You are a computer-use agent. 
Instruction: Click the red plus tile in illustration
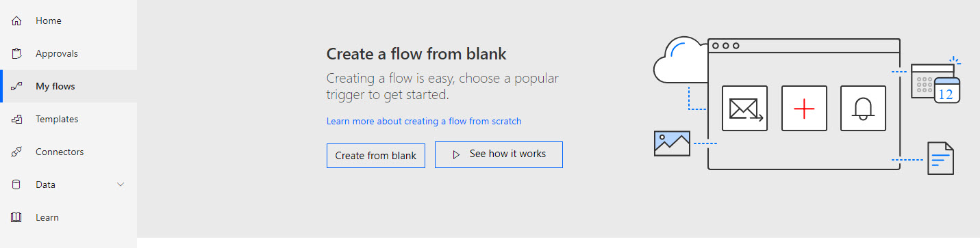804,109
